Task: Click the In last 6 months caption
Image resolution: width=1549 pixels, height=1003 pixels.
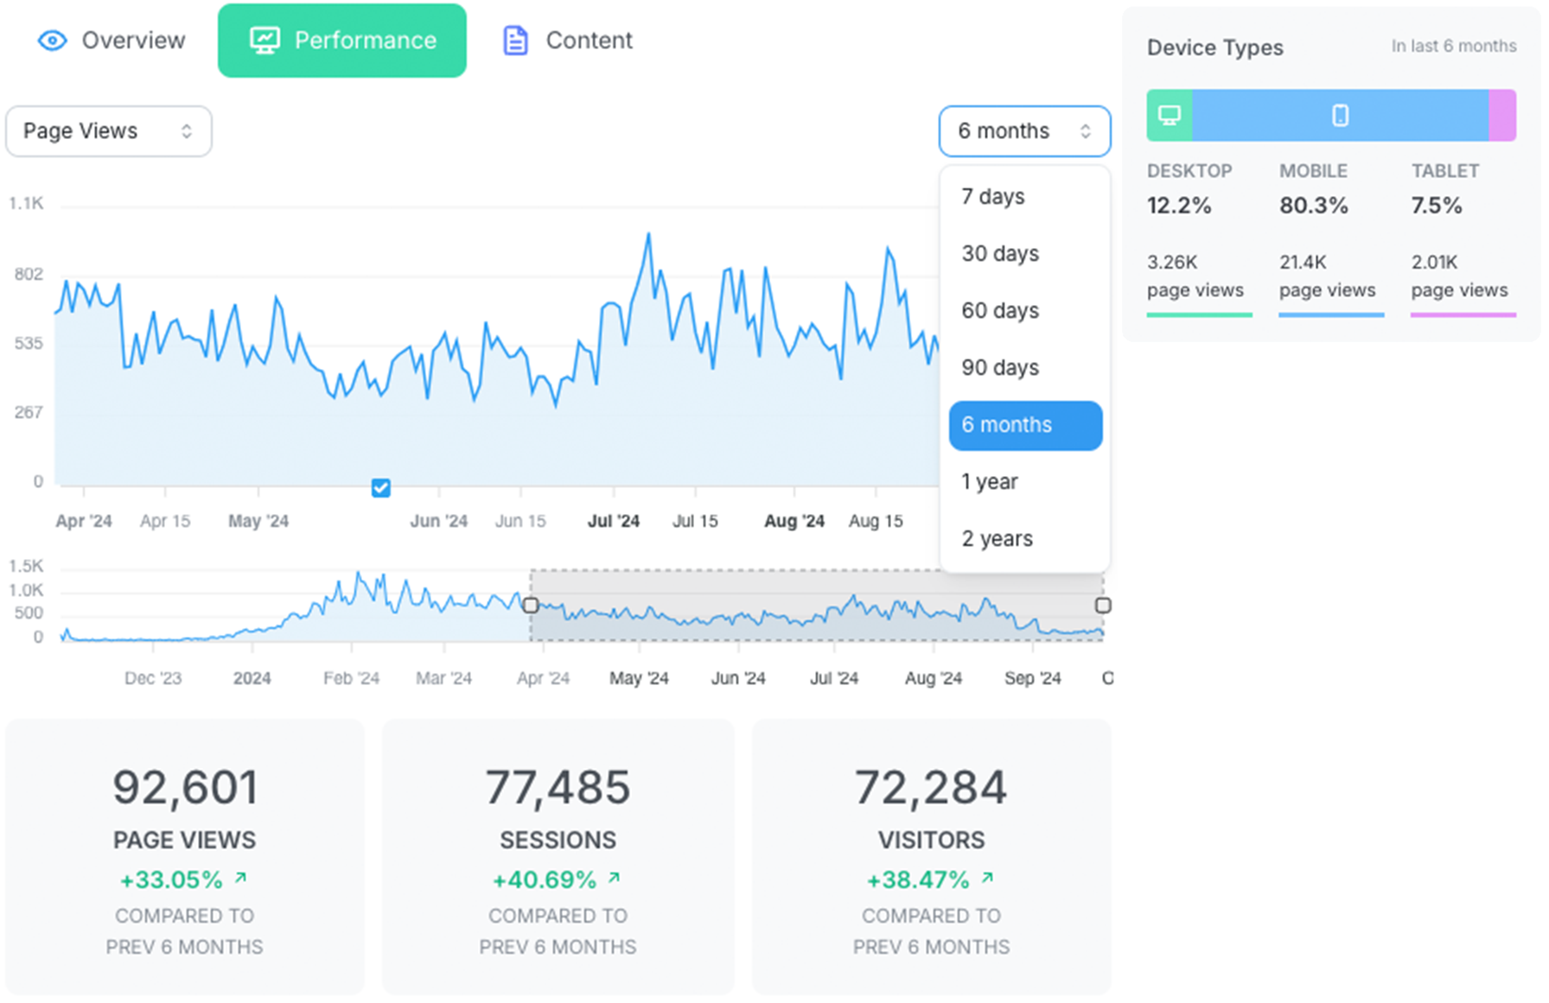Action: [x=1454, y=46]
